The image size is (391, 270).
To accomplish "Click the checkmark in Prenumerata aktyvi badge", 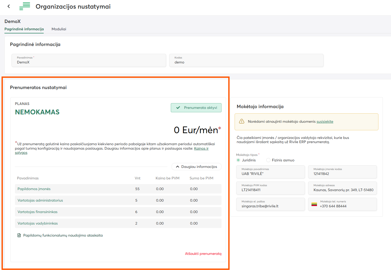I will coord(178,108).
